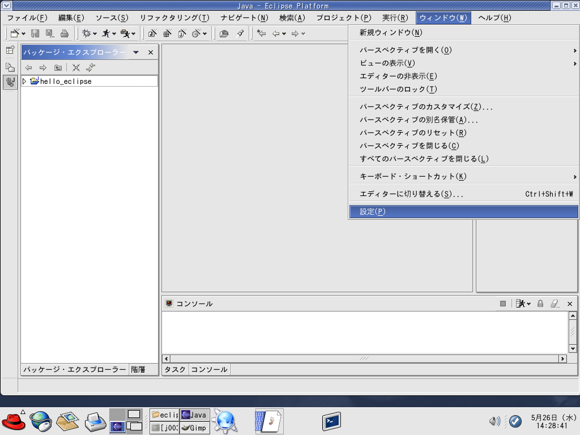
Task: Click console vertical scrollbar down arrow
Action: pyautogui.click(x=573, y=348)
